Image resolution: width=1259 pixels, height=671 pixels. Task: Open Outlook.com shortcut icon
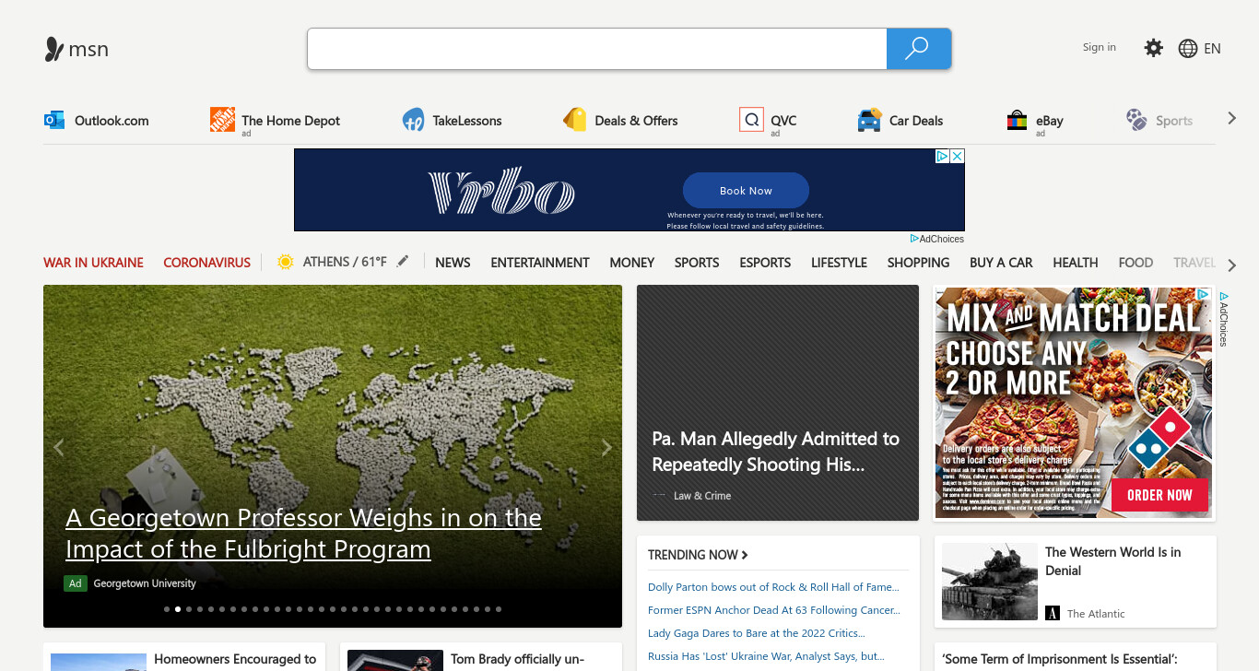pos(54,120)
